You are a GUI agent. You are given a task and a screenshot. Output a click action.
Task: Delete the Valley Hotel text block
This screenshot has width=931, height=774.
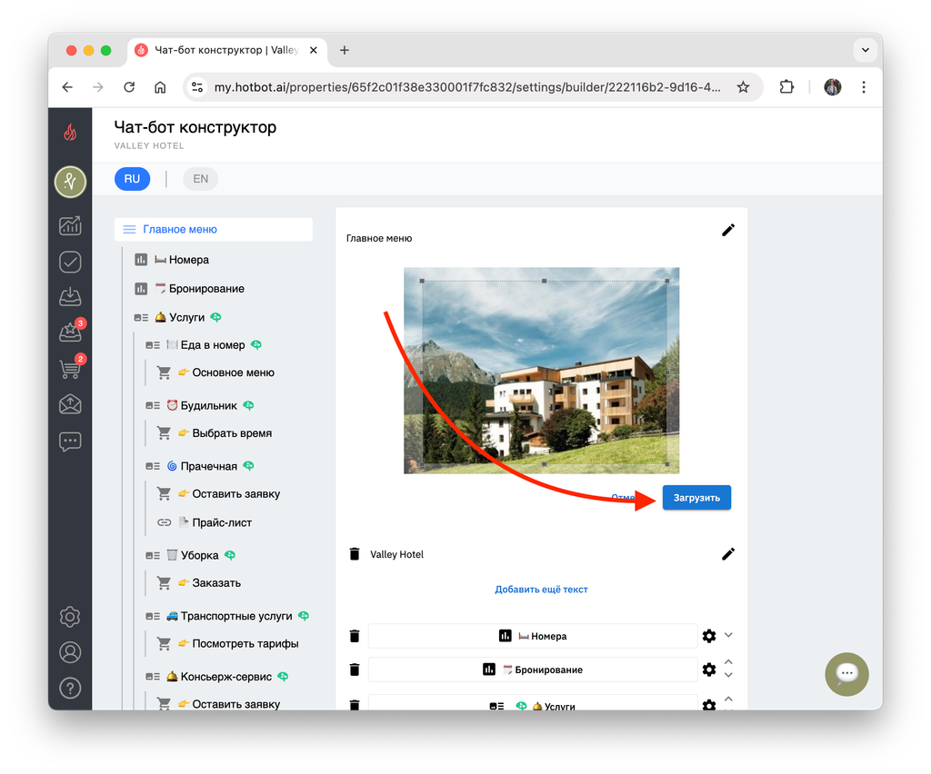point(355,554)
